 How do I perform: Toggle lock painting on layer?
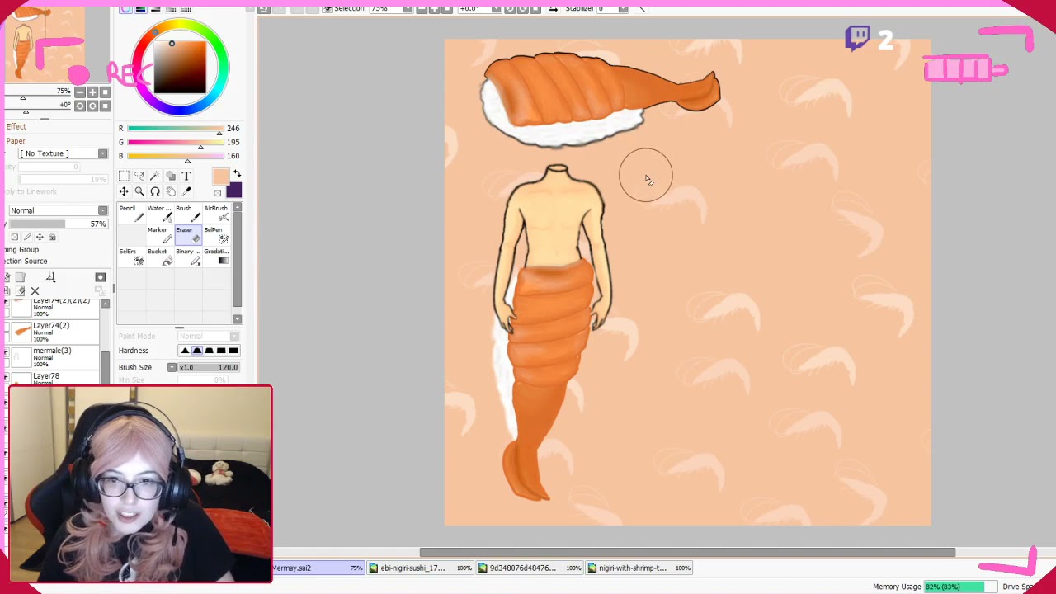27,237
